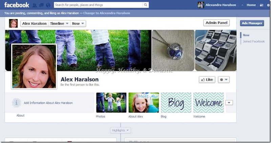Open the notifications globe icon

click(48, 5)
